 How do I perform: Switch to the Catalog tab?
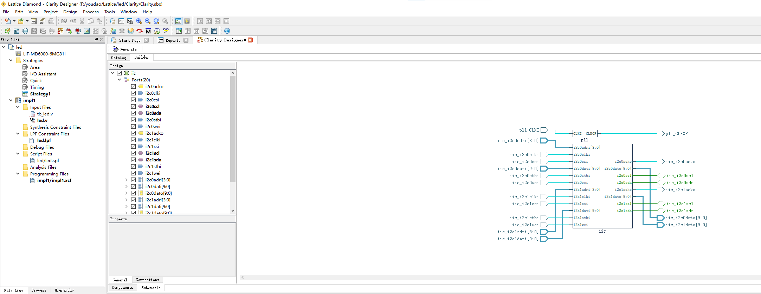point(119,58)
